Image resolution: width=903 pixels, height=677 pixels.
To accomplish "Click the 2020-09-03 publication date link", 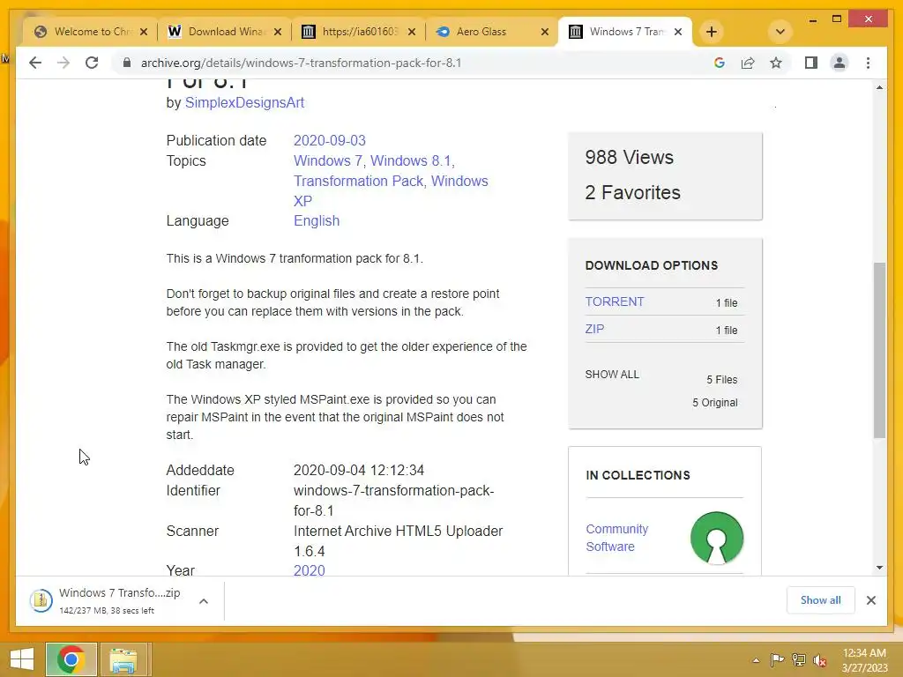I will (x=330, y=140).
